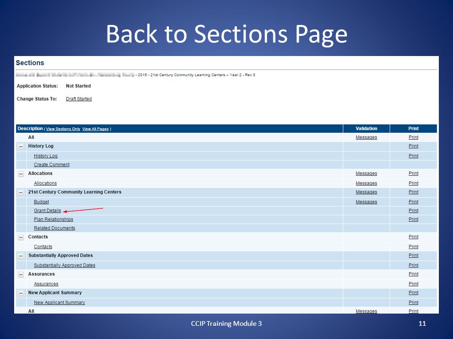Click View Sections Only link
The height and width of the screenshot is (339, 453).
pos(63,129)
